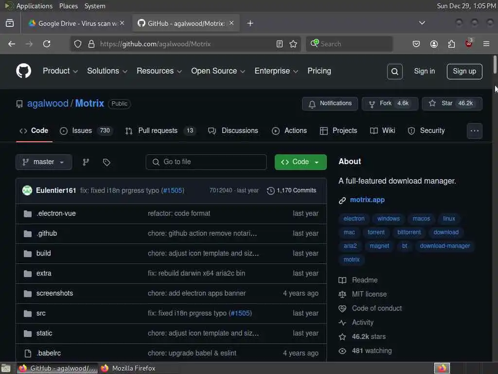Go to the Discussions tab
This screenshot has height=374, width=498.
[233, 131]
